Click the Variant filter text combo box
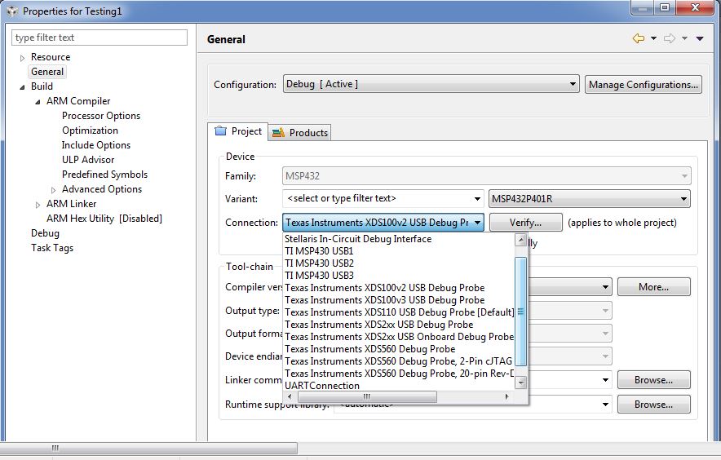Screen dimensions: 721x460 coord(383,199)
